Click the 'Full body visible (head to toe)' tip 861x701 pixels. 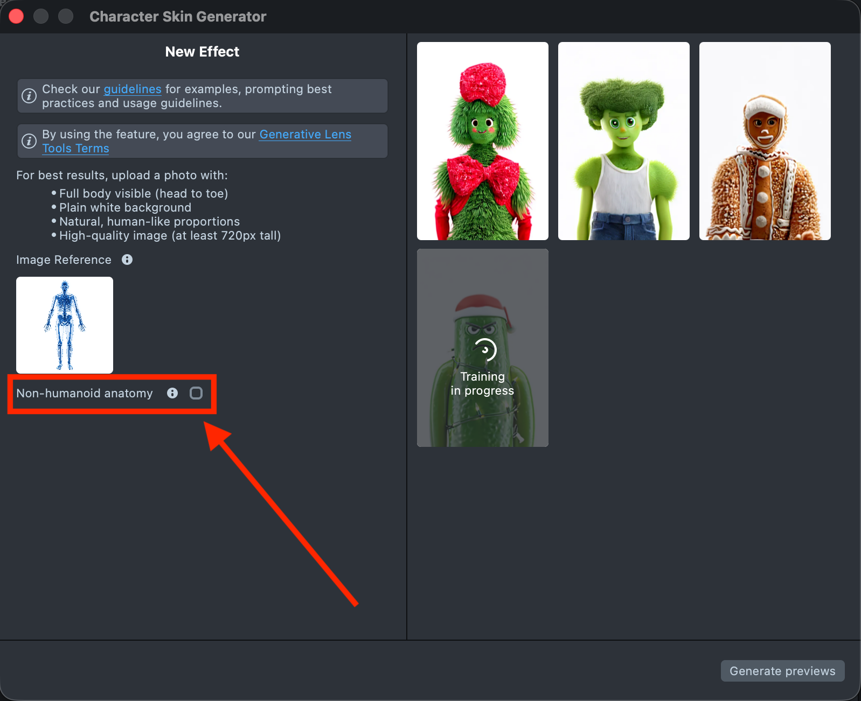click(x=143, y=193)
